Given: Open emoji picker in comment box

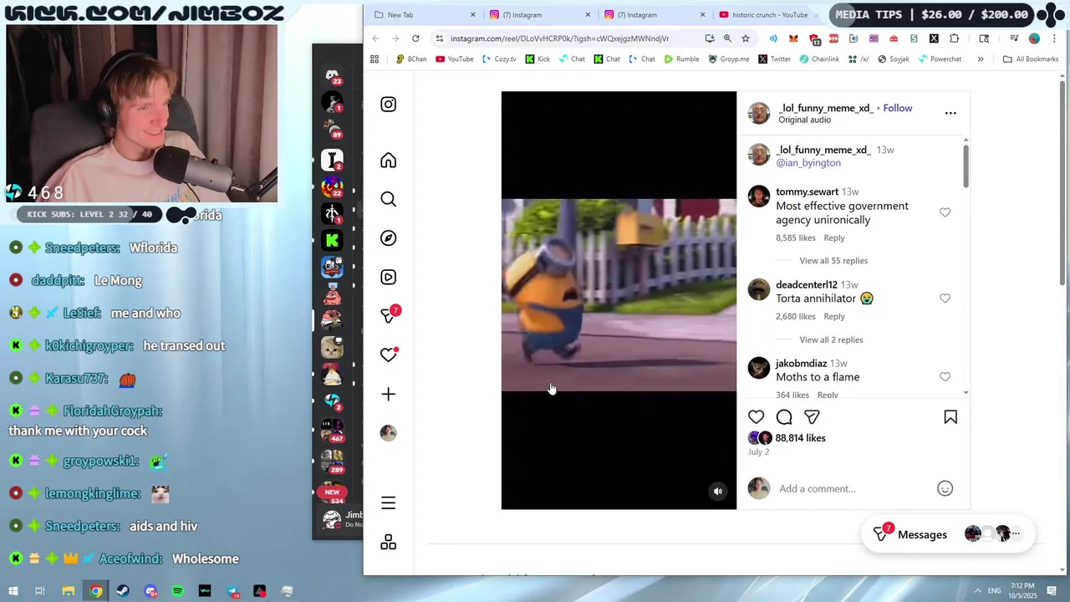Looking at the screenshot, I should tap(945, 489).
